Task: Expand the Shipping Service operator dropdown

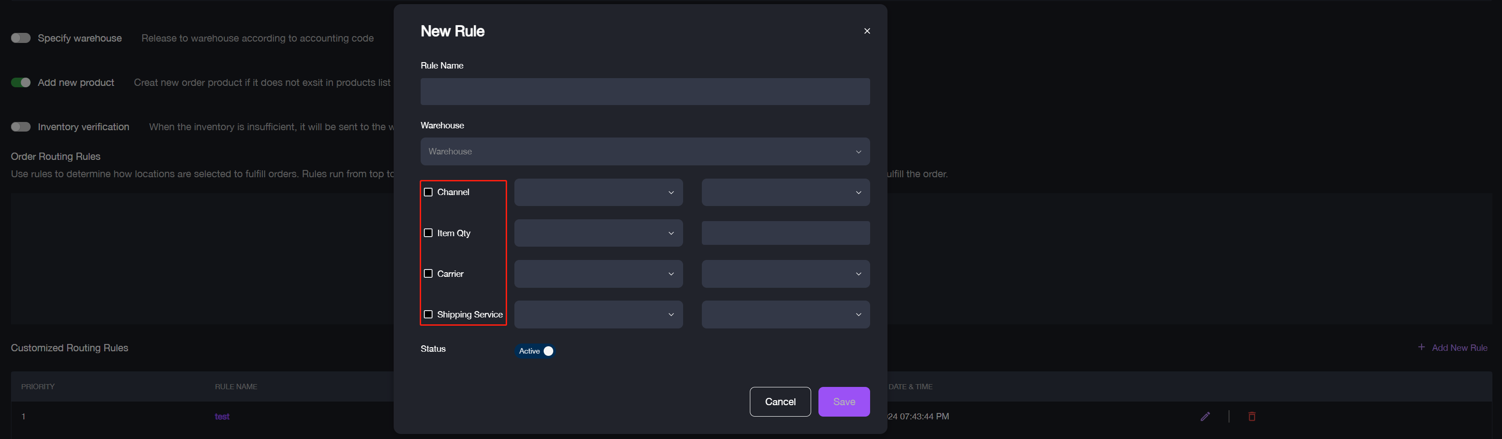Action: tap(598, 314)
